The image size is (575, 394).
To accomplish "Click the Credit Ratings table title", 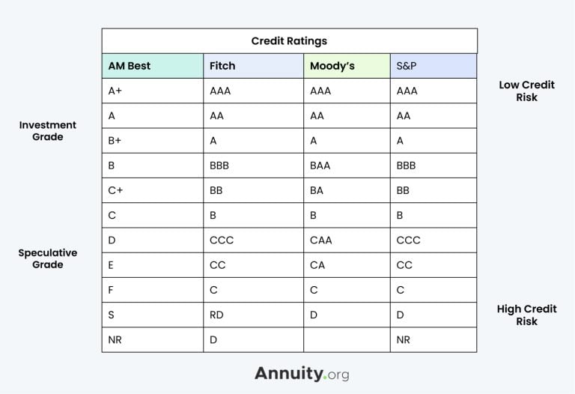I will [x=289, y=41].
